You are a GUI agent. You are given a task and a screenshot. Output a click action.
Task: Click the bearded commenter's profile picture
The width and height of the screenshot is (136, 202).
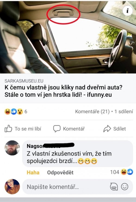12,148
